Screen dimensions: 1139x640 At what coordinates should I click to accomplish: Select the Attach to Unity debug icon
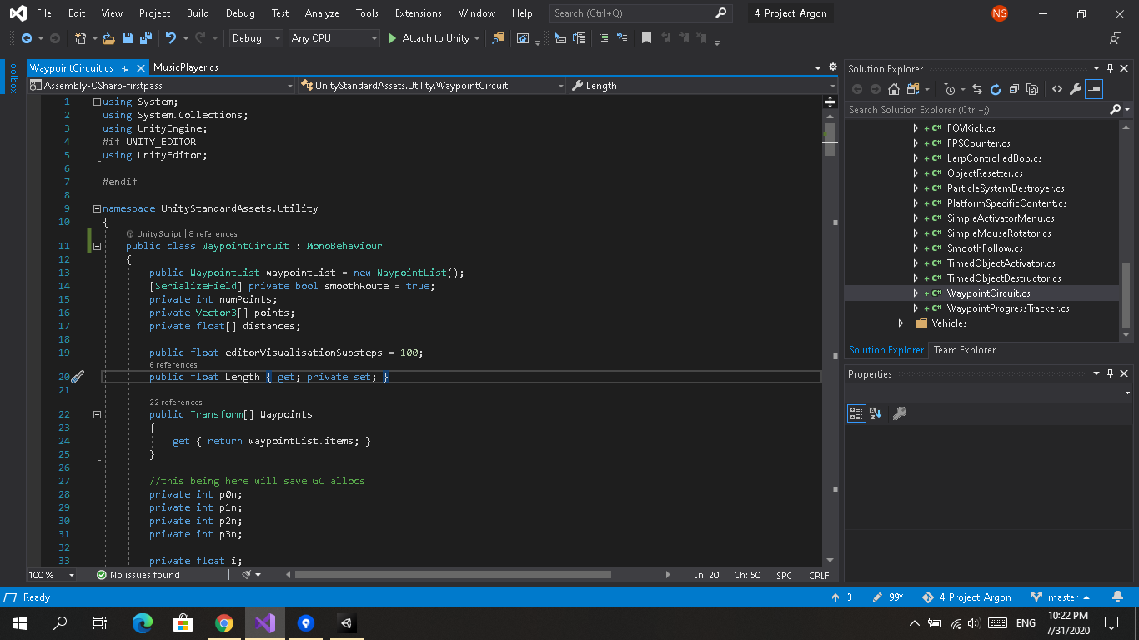click(393, 38)
